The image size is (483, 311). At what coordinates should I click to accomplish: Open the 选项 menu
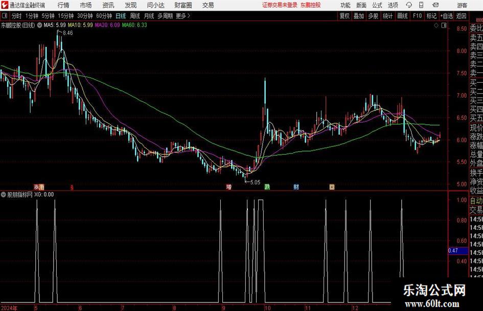coord(393,5)
